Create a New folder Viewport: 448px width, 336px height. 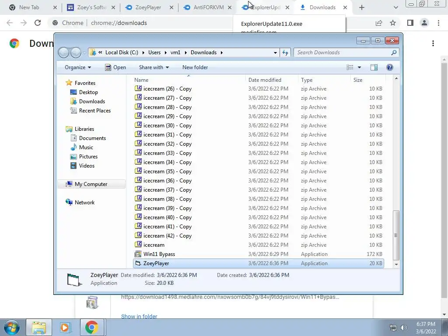coord(195,67)
